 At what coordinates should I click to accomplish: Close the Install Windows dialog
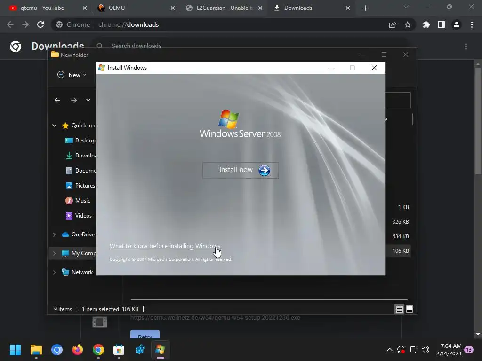(374, 68)
